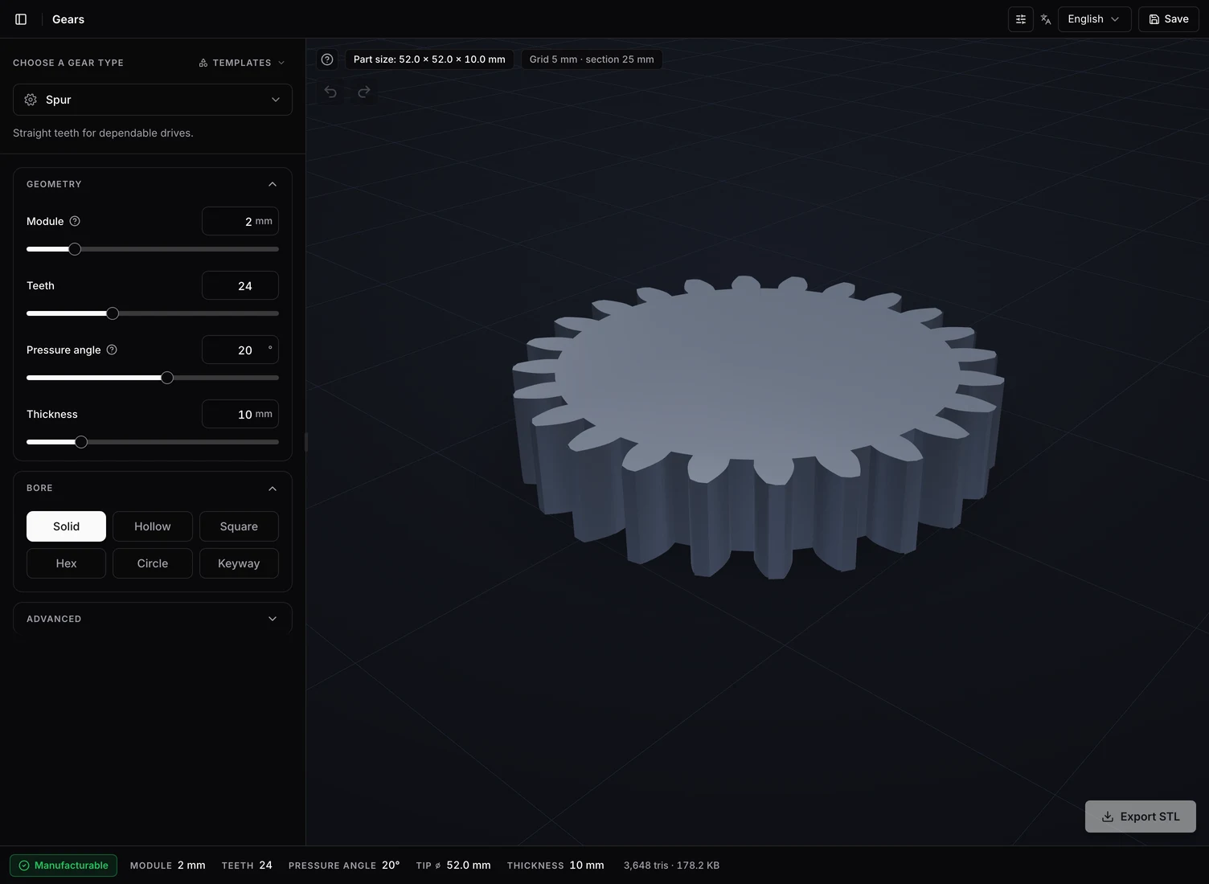Click the Module slider handle

75,249
